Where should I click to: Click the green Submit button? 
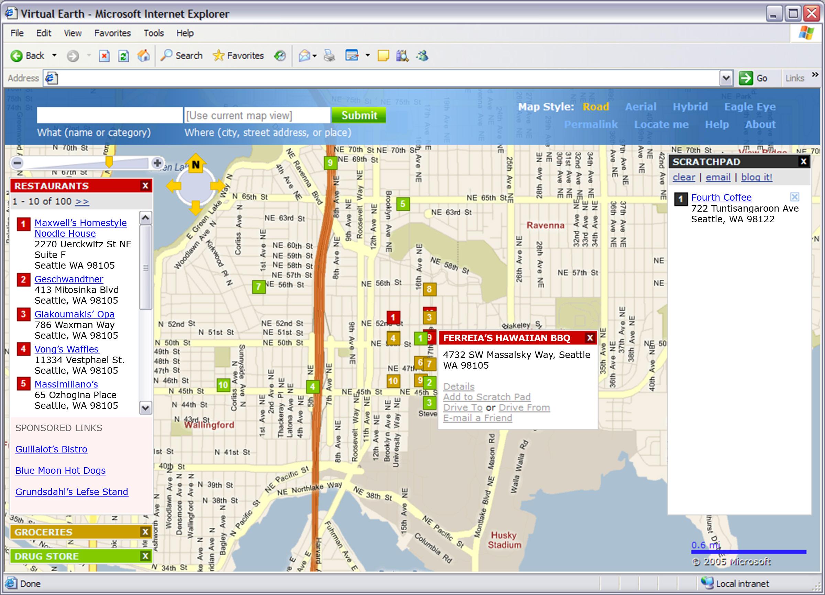[x=359, y=115]
